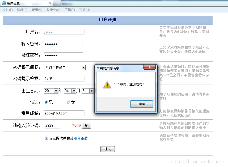
Task: Close the 用户信息 browser tab
Action: click(x=50, y=3)
